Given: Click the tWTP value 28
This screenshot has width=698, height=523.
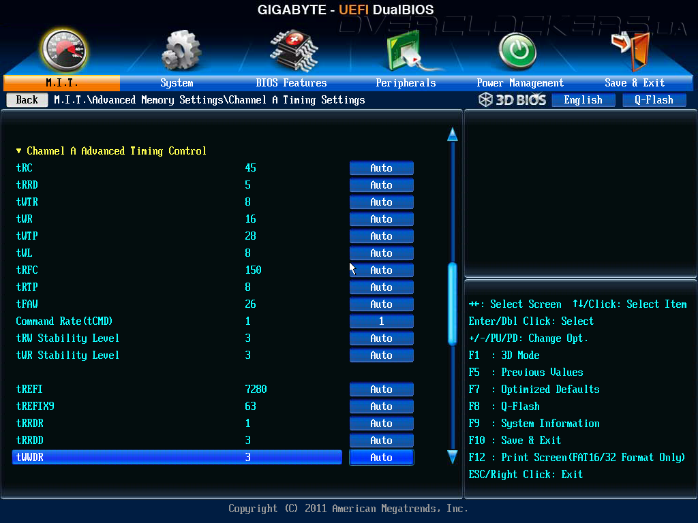Looking at the screenshot, I should point(251,236).
